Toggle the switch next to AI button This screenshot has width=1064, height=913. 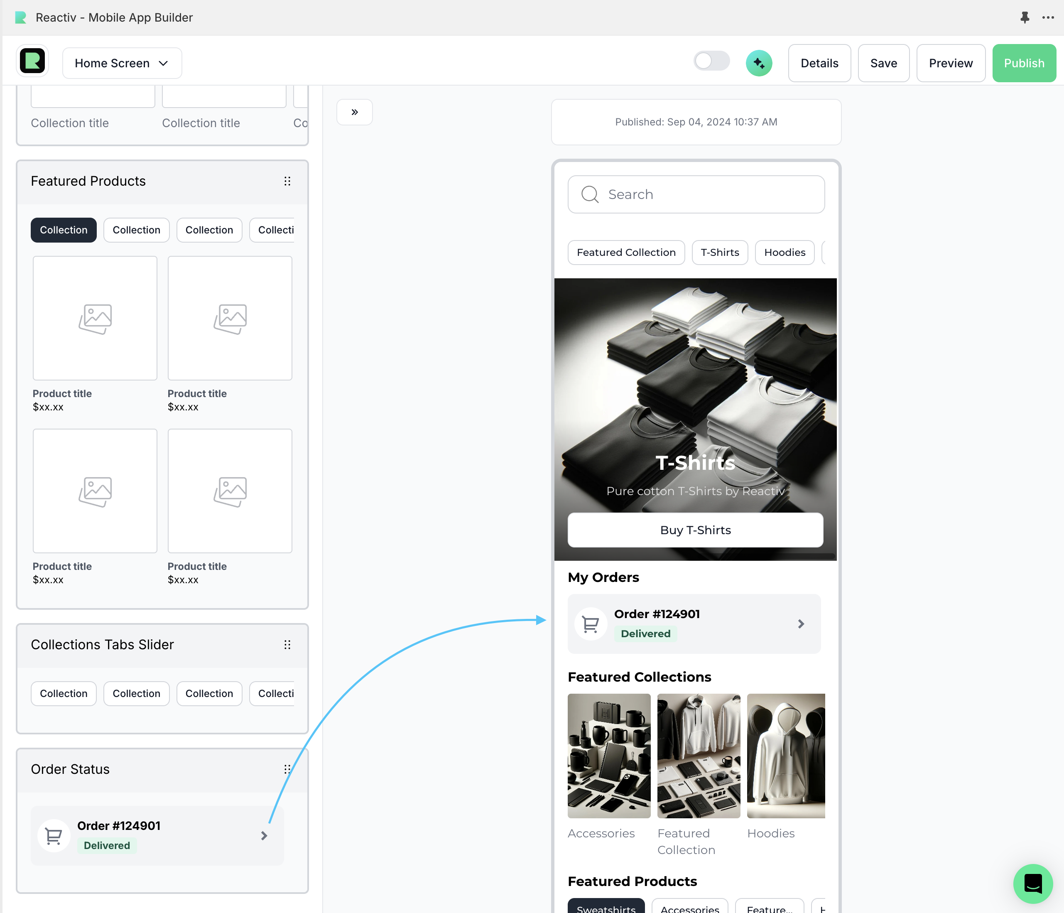[x=711, y=61]
